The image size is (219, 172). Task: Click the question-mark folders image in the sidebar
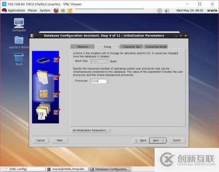(x=43, y=111)
